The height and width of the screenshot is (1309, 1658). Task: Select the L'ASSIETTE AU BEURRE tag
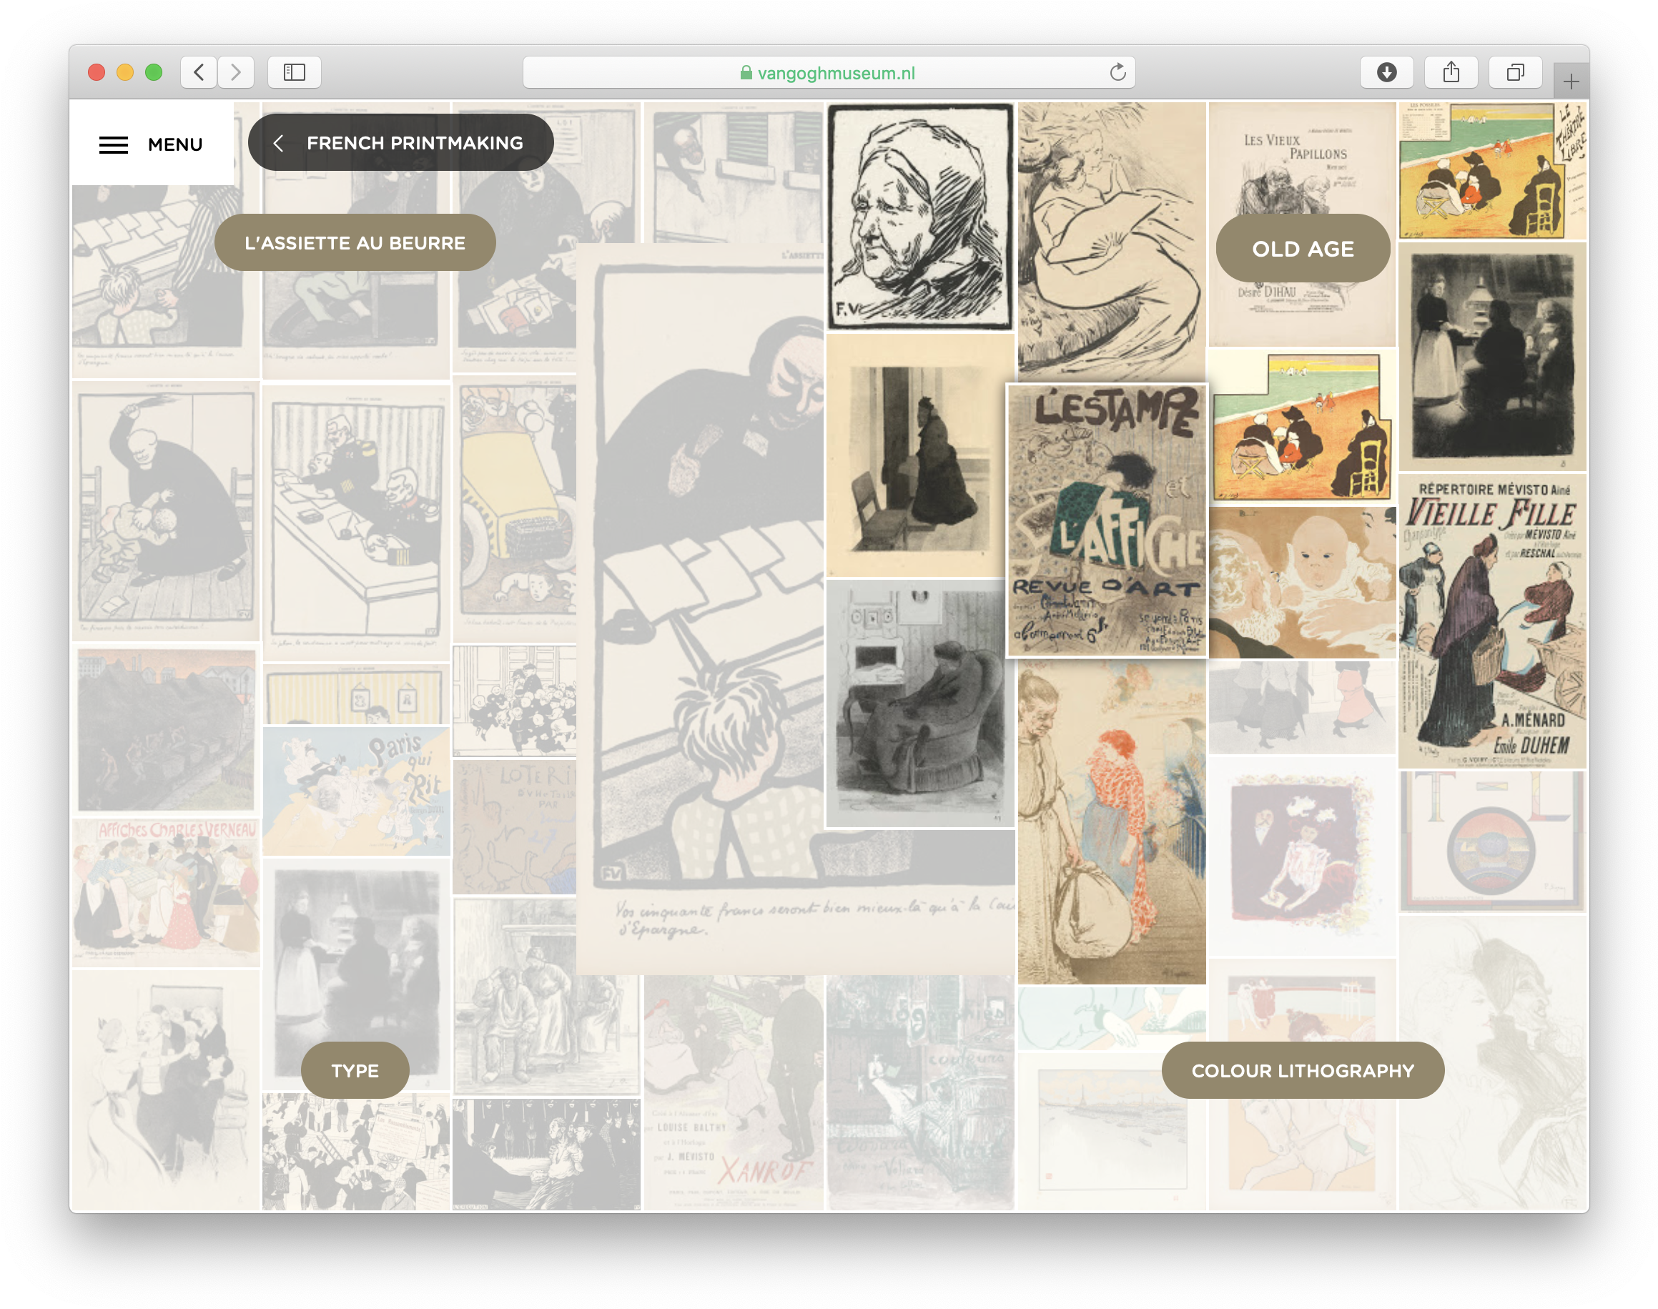click(355, 243)
